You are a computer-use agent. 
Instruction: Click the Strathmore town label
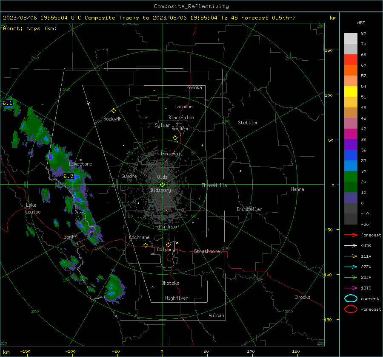click(x=207, y=251)
